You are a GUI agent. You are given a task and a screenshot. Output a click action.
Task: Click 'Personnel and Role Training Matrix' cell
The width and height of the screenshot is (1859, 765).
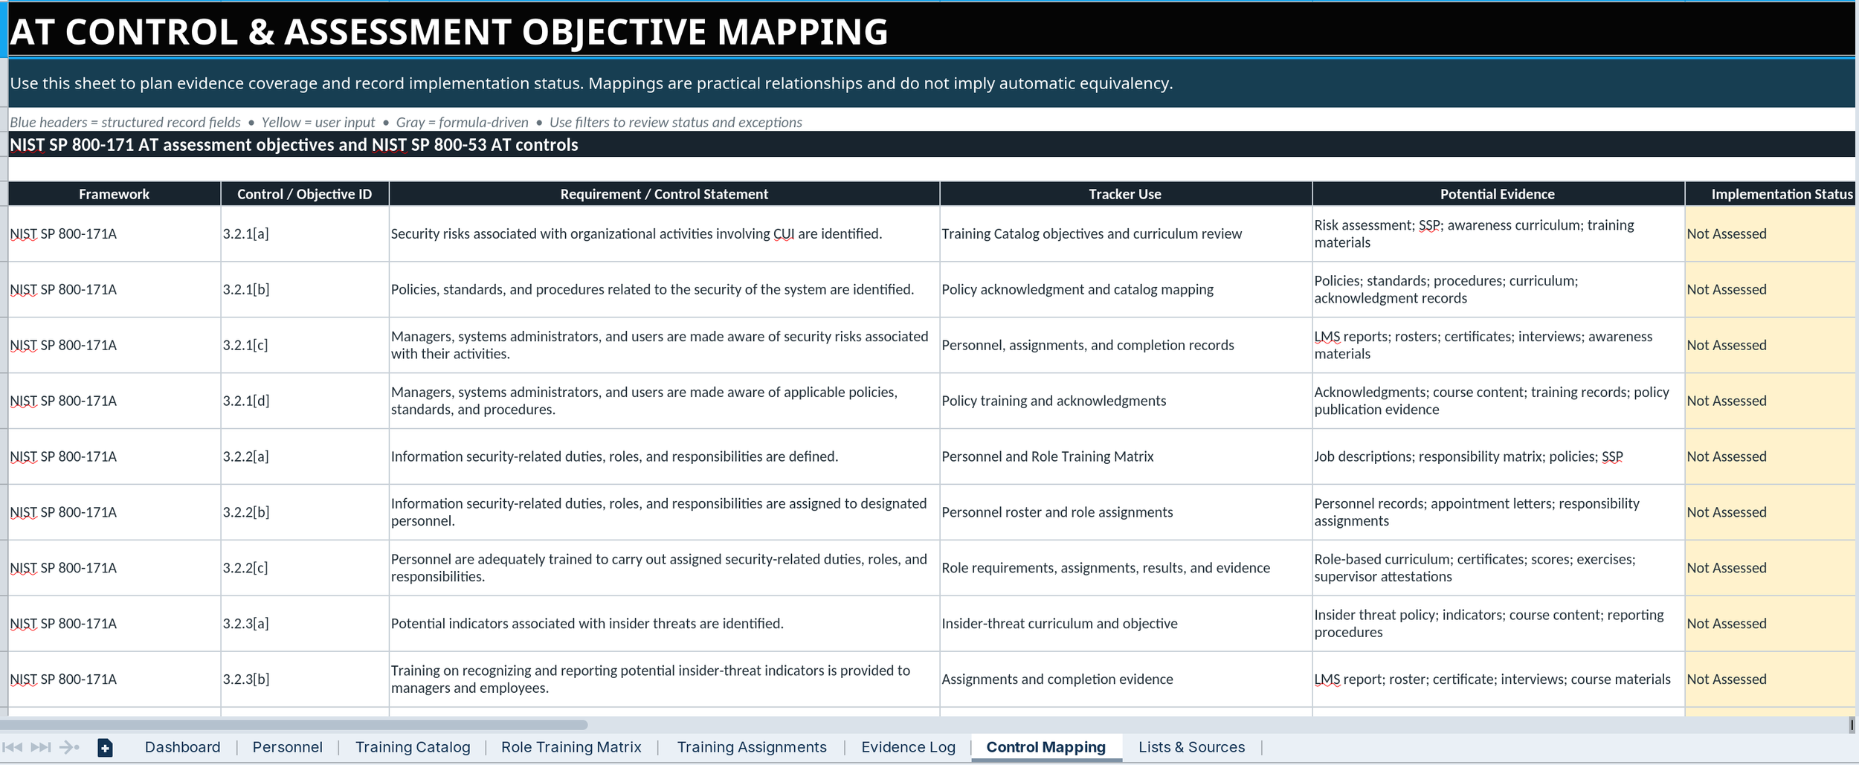1125,456
